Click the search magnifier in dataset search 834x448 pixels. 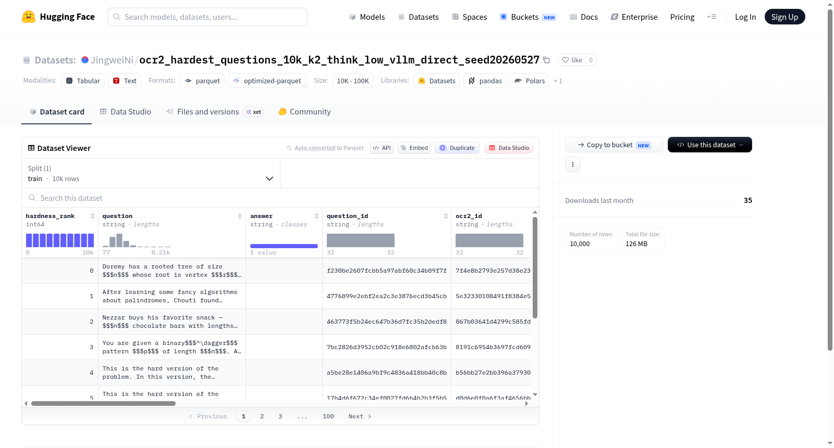tap(32, 198)
